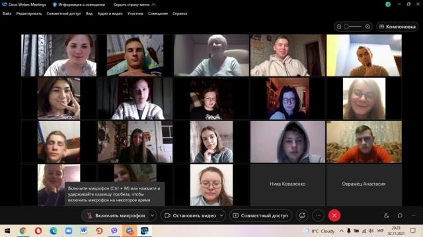423x237 pixels.
Task: Open Opera browser from taskbar
Action: 38,231
